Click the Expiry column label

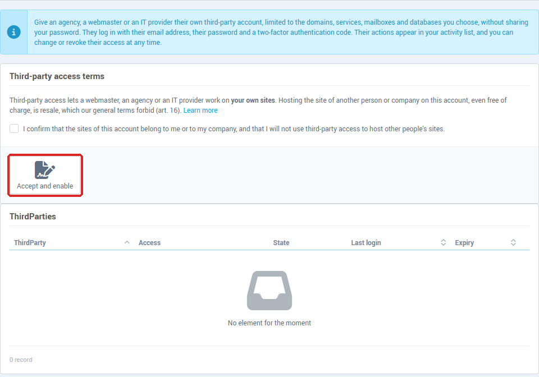tap(464, 243)
